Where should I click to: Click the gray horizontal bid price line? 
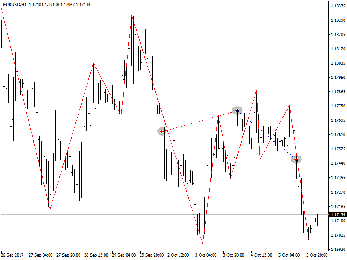pos(130,214)
